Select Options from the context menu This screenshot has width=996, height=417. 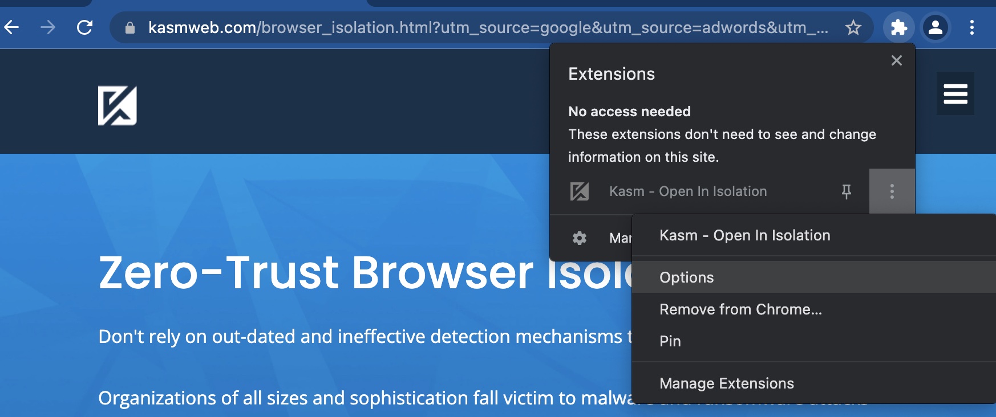click(x=686, y=277)
